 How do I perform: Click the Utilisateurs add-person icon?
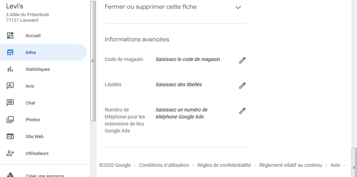[x=10, y=153]
